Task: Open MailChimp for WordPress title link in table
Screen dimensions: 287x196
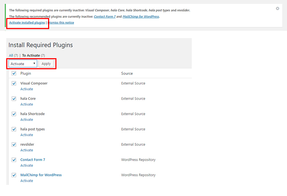Action: (x=41, y=175)
